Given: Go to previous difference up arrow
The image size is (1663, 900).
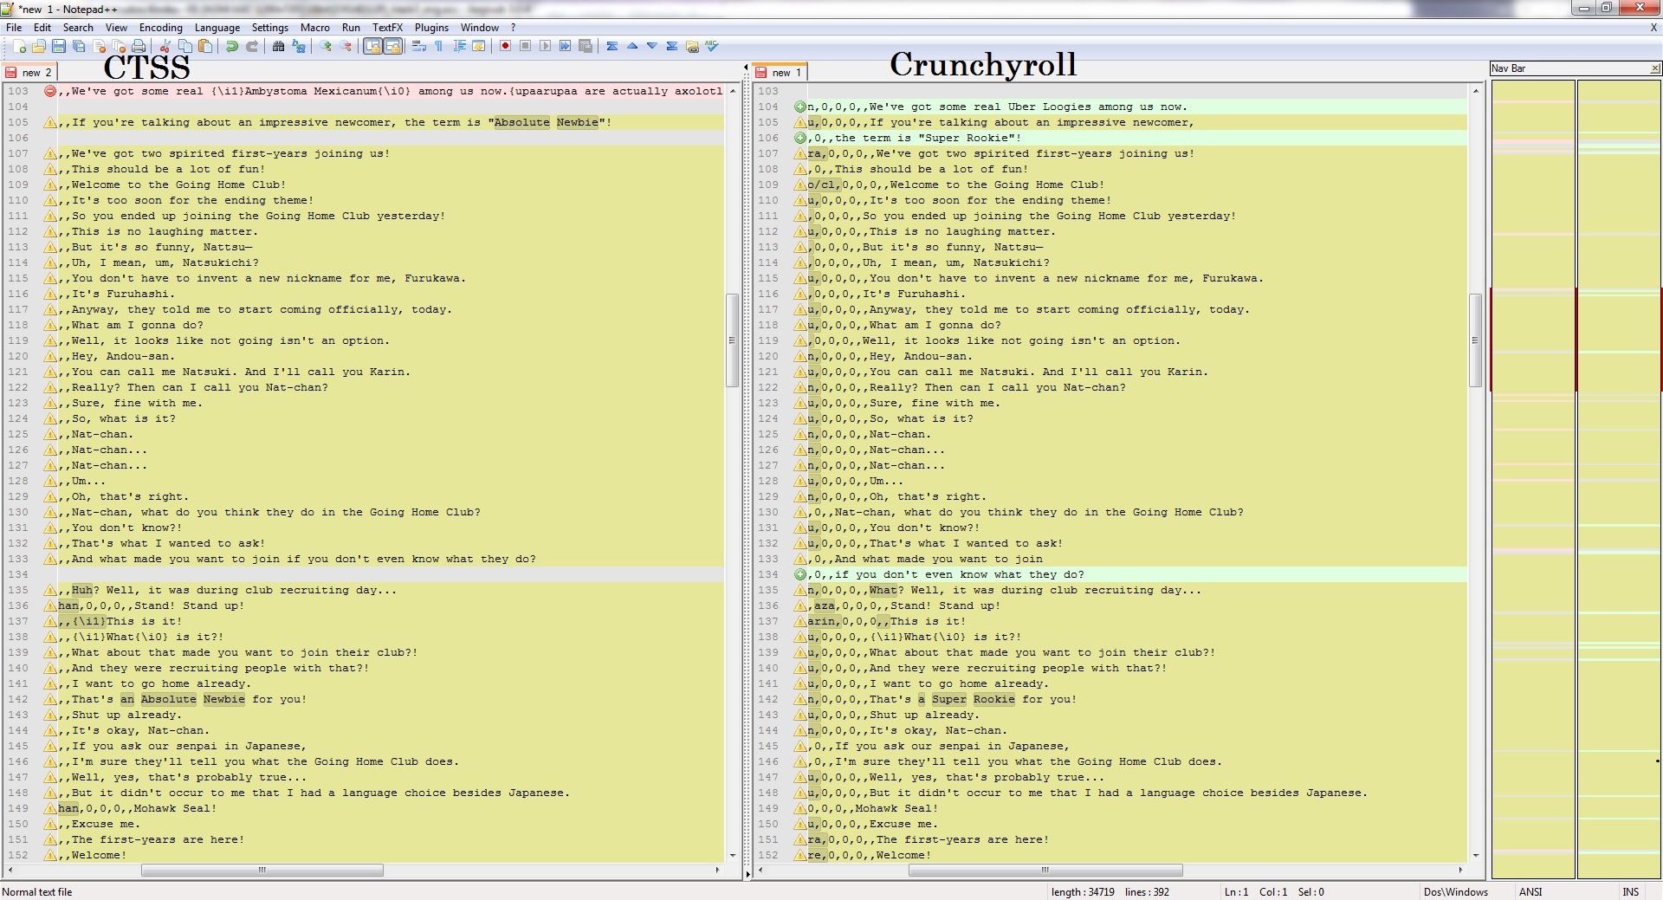Looking at the screenshot, I should coord(632,46).
